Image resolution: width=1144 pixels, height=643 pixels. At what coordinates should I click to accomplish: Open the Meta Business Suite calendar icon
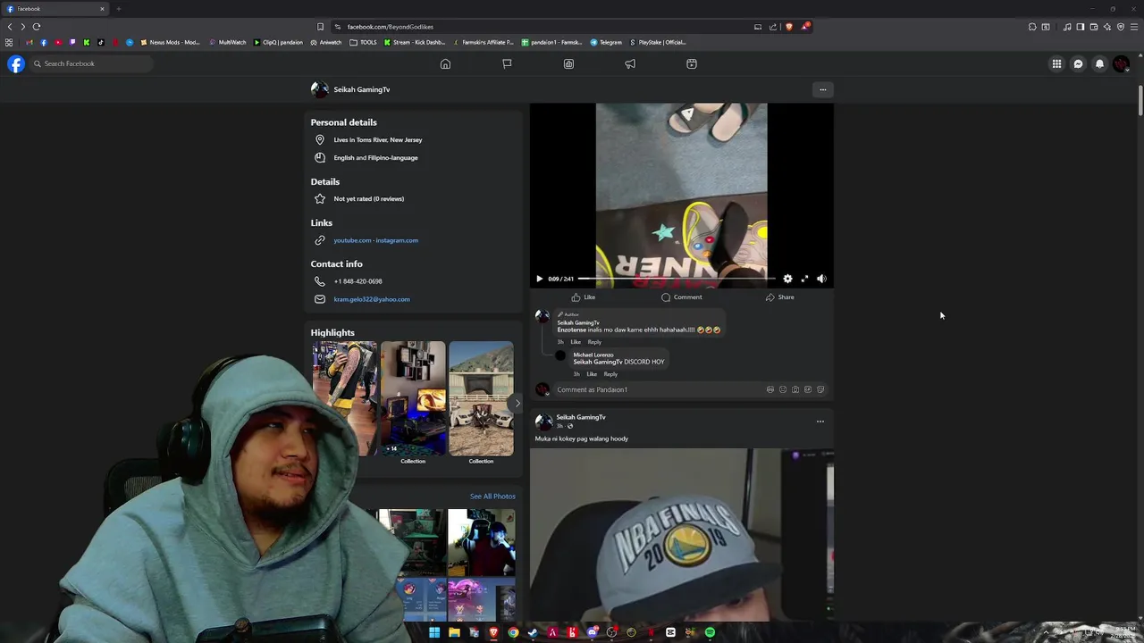[692, 64]
